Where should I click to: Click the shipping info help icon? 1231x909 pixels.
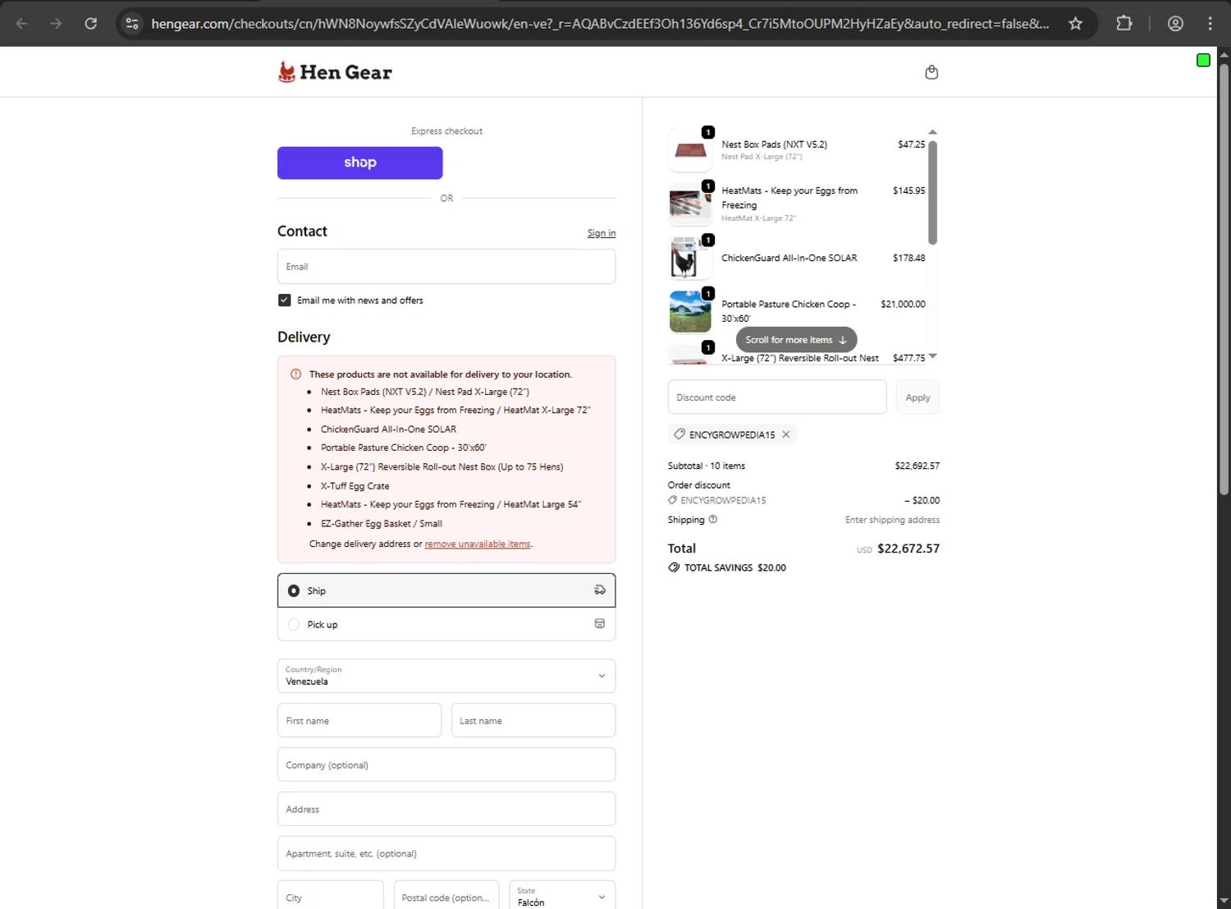(x=712, y=519)
